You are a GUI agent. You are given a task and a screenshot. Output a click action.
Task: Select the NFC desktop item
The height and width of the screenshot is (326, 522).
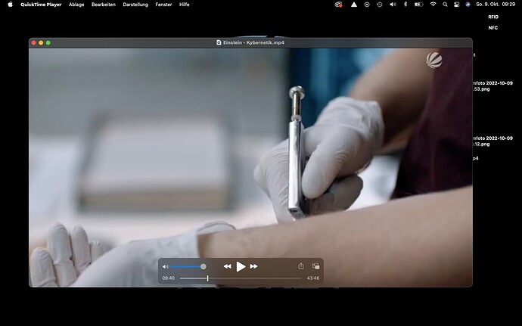(493, 28)
